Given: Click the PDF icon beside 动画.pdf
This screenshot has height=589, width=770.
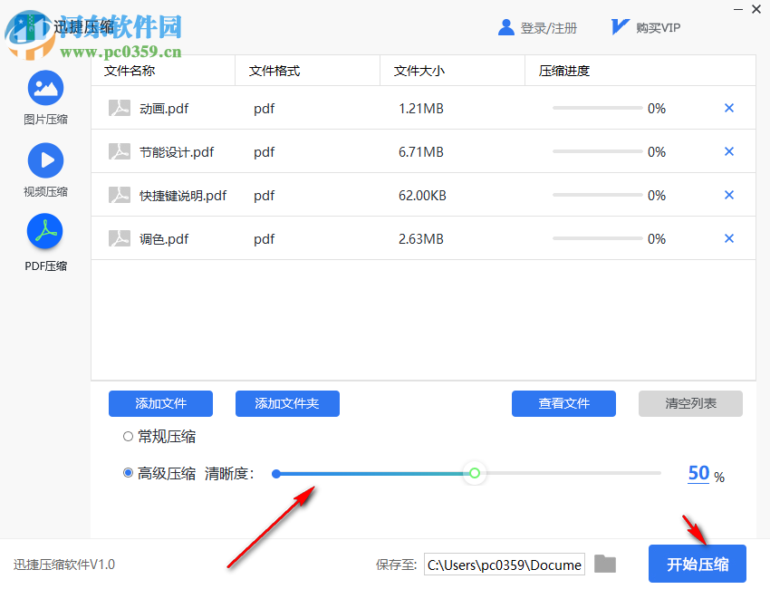Looking at the screenshot, I should coord(120,108).
